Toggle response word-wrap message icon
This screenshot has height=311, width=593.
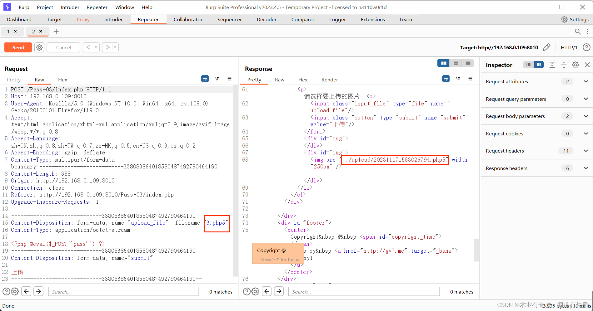446,79
